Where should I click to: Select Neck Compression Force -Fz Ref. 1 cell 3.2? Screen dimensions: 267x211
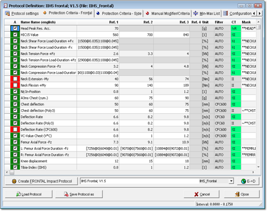click(98, 66)
